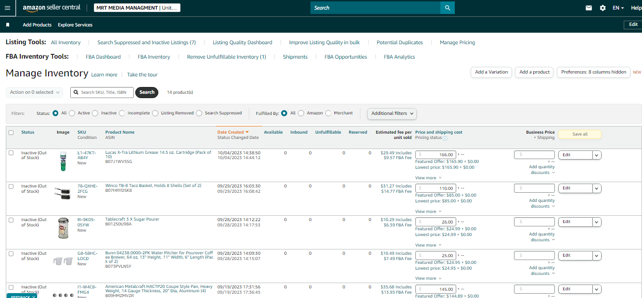Go to the Shipments tool
Image resolution: width=642 pixels, height=298 pixels.
coord(295,57)
